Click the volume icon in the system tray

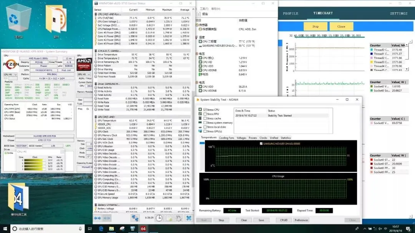(380, 228)
